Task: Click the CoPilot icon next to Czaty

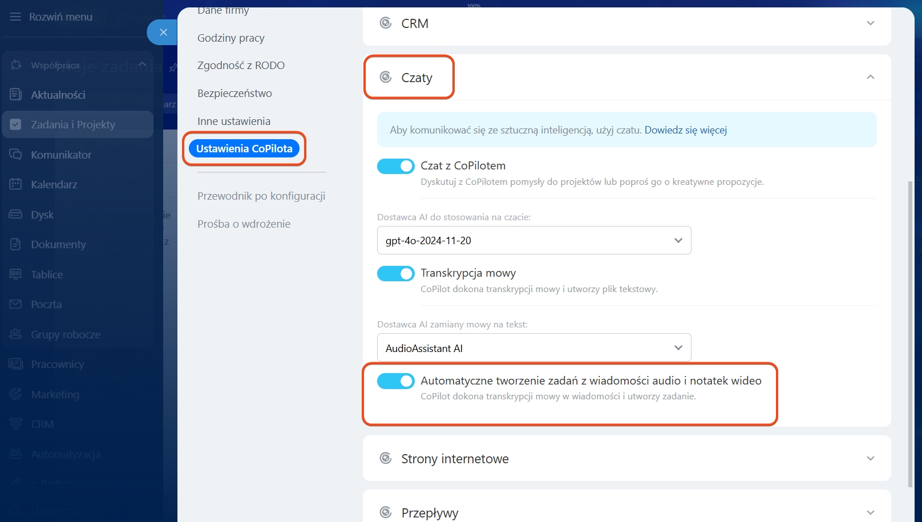Action: pos(386,78)
